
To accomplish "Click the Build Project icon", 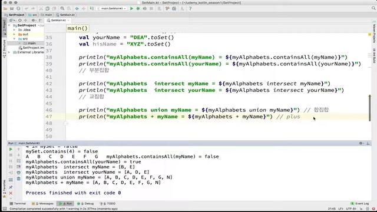I will (x=92, y=8).
